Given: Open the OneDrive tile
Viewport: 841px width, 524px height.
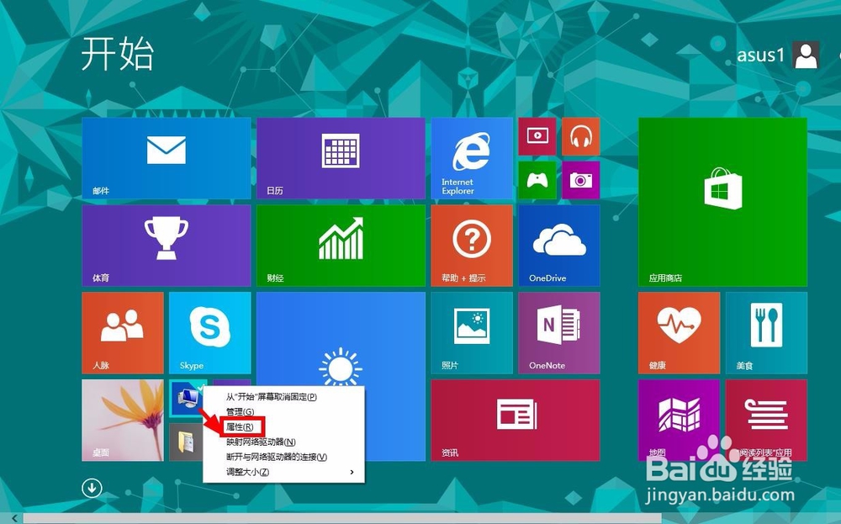Looking at the screenshot, I should coord(559,245).
